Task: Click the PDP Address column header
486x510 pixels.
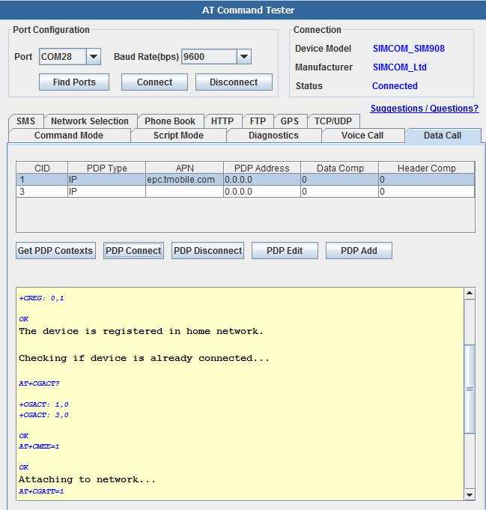Action: 262,169
